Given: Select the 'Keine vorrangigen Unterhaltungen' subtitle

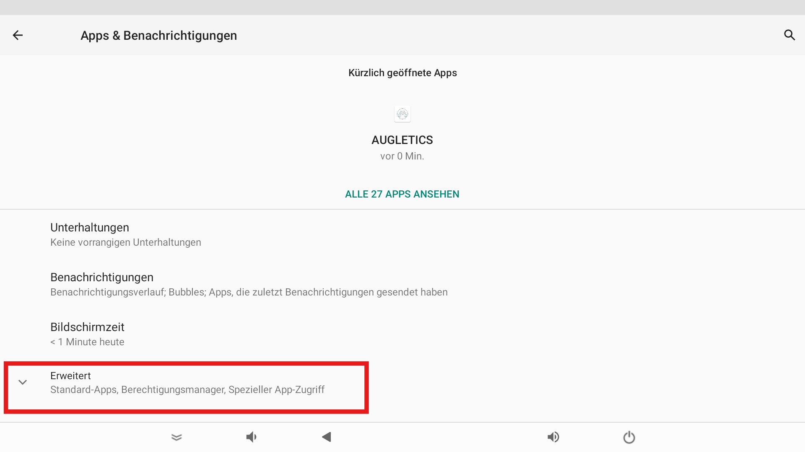Looking at the screenshot, I should coord(126,242).
